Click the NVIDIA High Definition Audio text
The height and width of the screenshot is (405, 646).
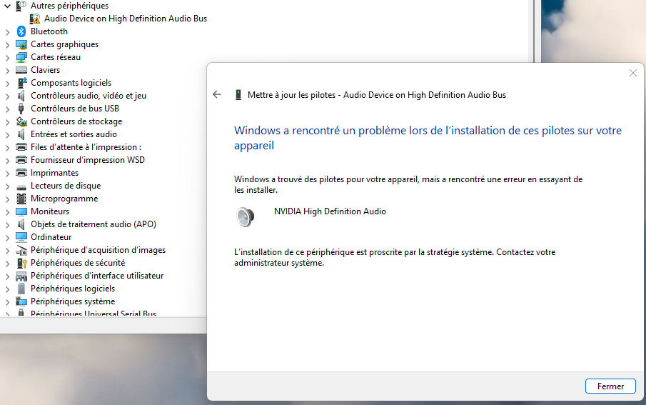coord(330,211)
